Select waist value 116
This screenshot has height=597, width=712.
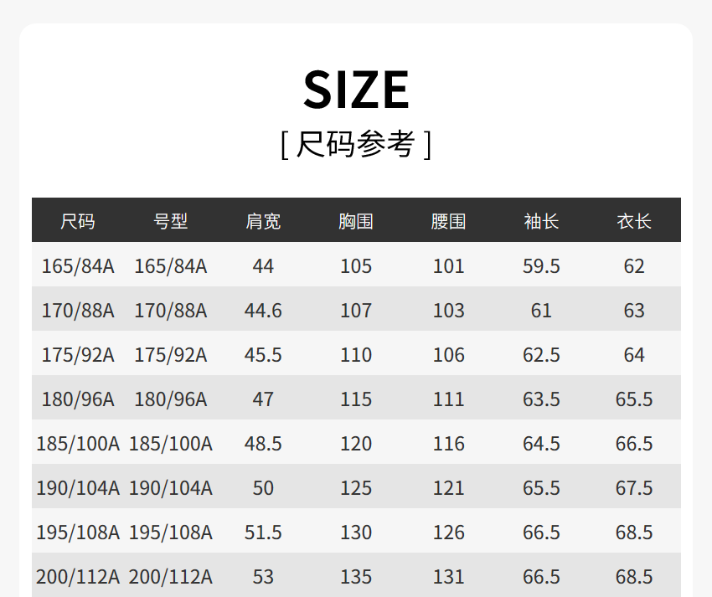(449, 444)
